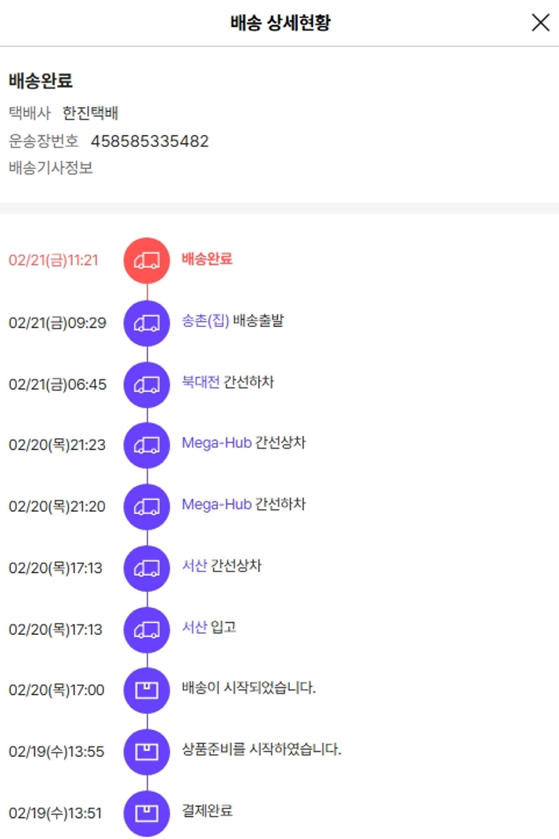Open 서산 link in 입고 row
Image resolution: width=559 pixels, height=839 pixels.
(195, 627)
